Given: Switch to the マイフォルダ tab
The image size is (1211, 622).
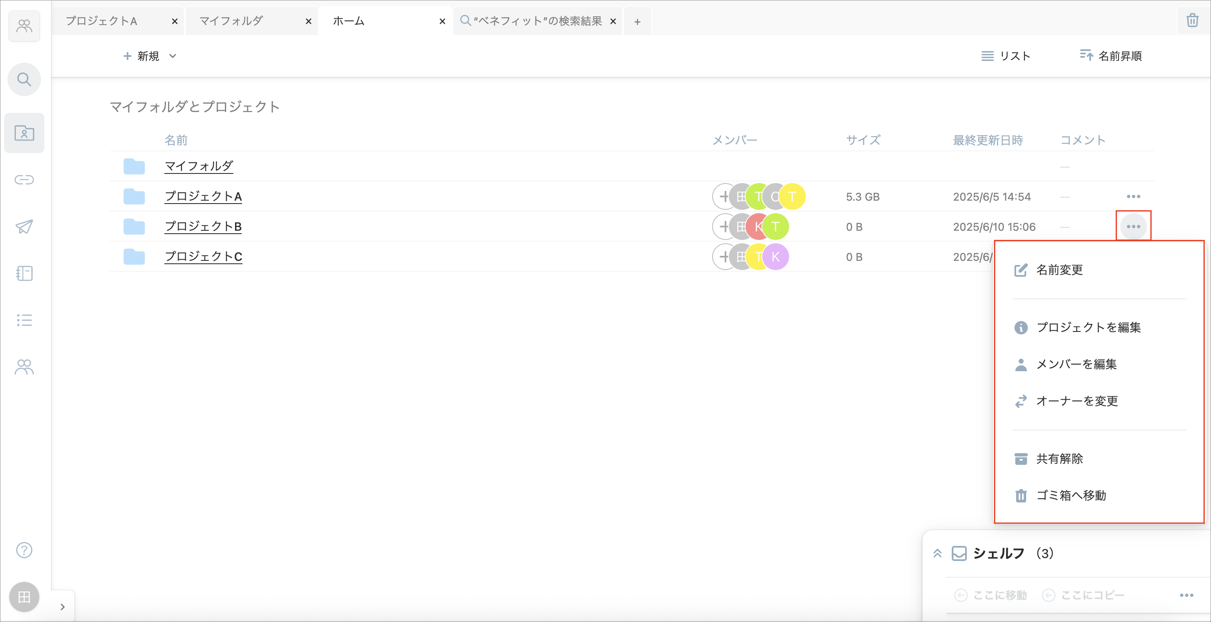Looking at the screenshot, I should [x=231, y=21].
